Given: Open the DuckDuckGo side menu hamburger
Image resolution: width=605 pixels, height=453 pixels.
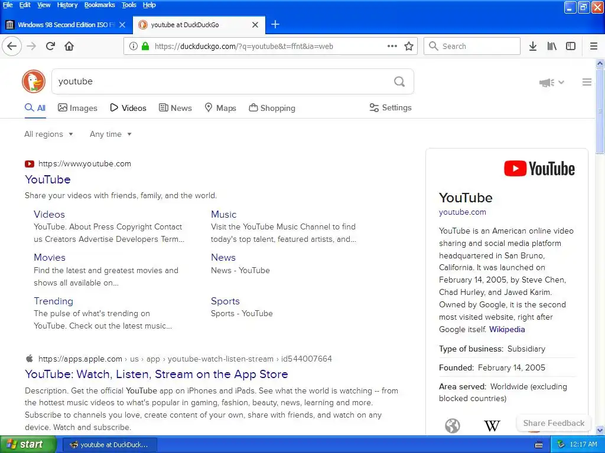Looking at the screenshot, I should pyautogui.click(x=587, y=82).
